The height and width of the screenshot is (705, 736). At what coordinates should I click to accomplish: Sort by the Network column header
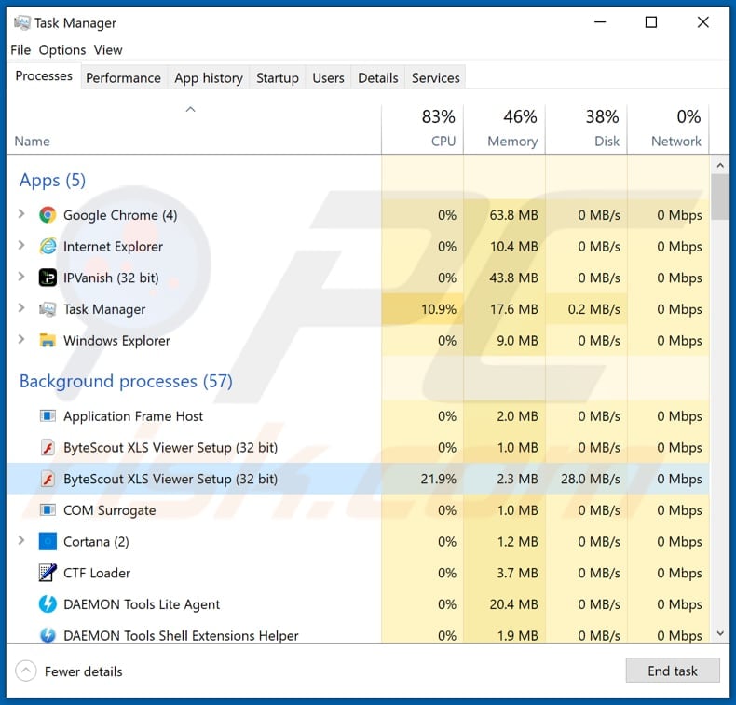click(668, 129)
